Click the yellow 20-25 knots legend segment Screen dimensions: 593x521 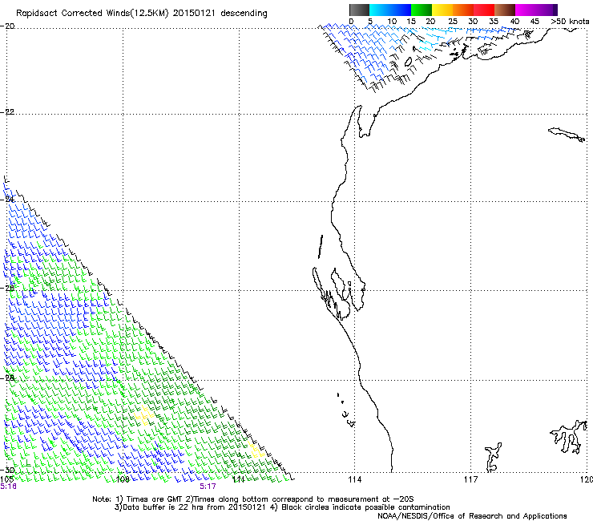pyautogui.click(x=442, y=10)
